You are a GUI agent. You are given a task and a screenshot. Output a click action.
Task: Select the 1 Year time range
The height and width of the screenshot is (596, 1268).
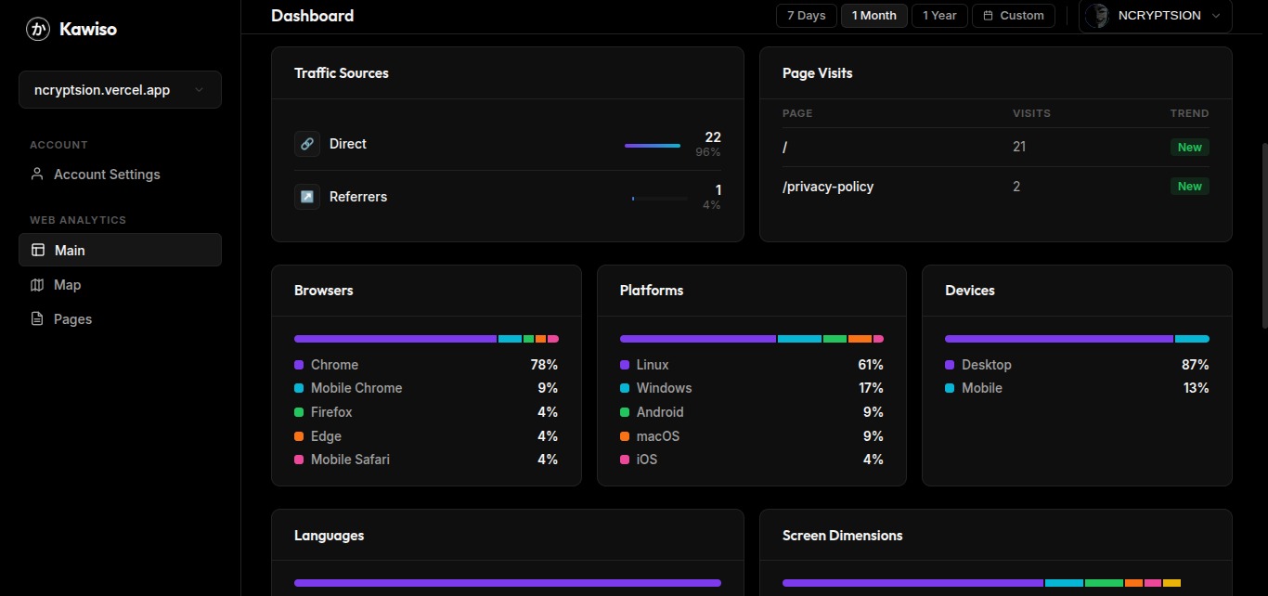(939, 15)
